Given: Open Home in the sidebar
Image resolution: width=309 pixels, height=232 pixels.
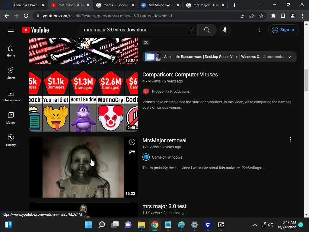Looking at the screenshot, I should click(x=11, y=51).
